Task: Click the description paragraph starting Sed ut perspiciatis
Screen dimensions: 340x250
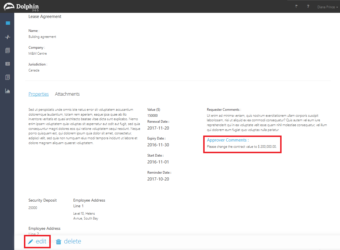Action: (84, 126)
